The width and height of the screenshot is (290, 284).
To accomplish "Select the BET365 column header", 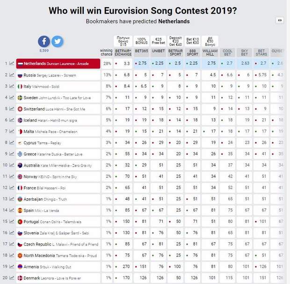I will tap(141, 52).
